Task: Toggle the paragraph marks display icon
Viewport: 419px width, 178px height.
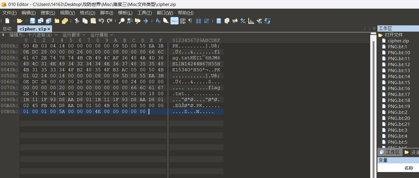Action: (x=190, y=21)
